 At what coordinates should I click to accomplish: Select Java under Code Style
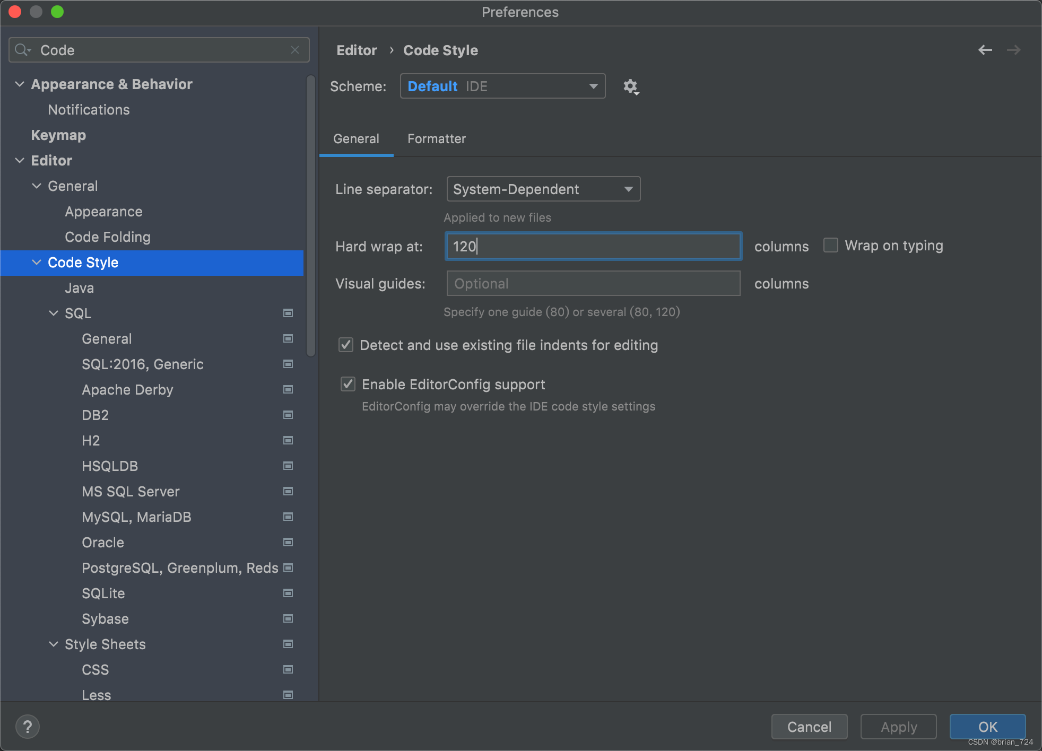click(79, 288)
